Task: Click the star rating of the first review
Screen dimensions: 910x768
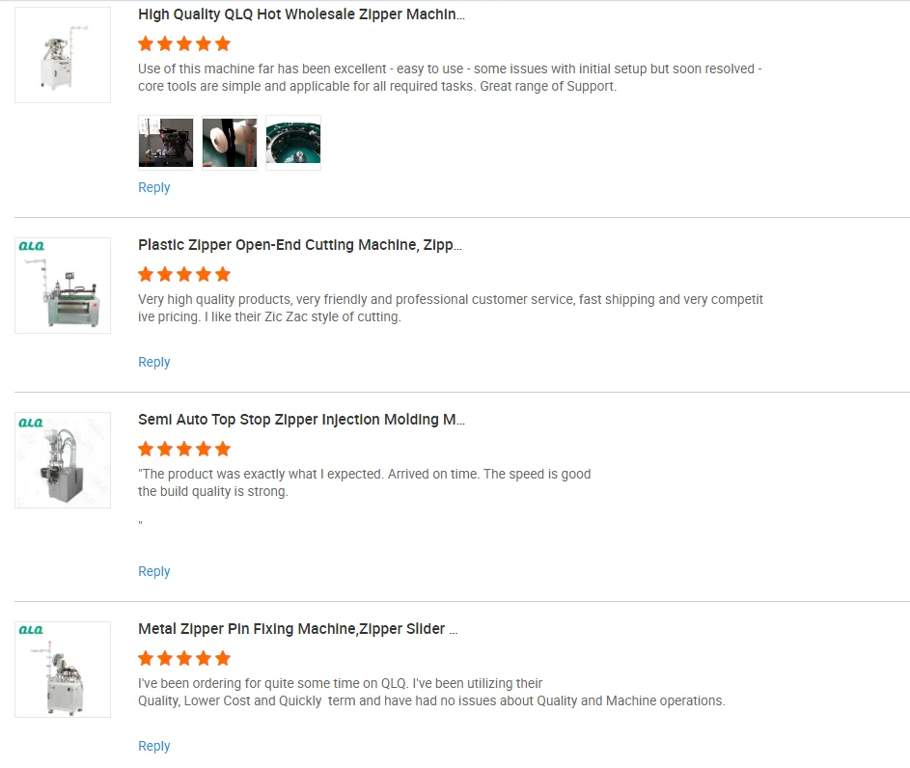Action: [184, 43]
